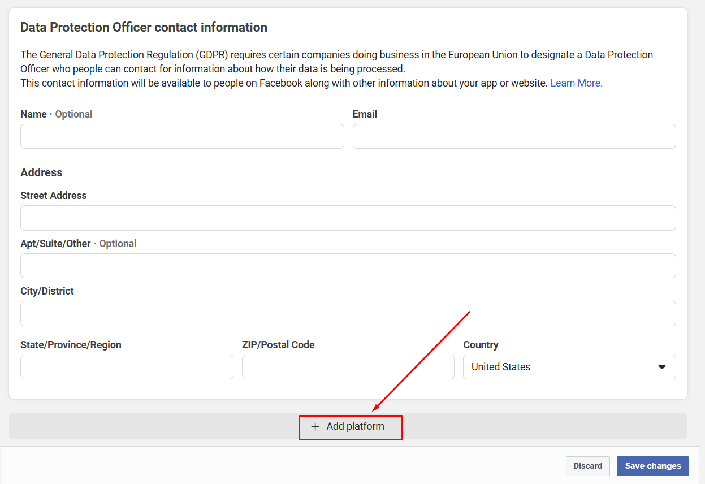Click the Data Protection Officer contact information heading
The image size is (705, 484).
click(x=144, y=27)
